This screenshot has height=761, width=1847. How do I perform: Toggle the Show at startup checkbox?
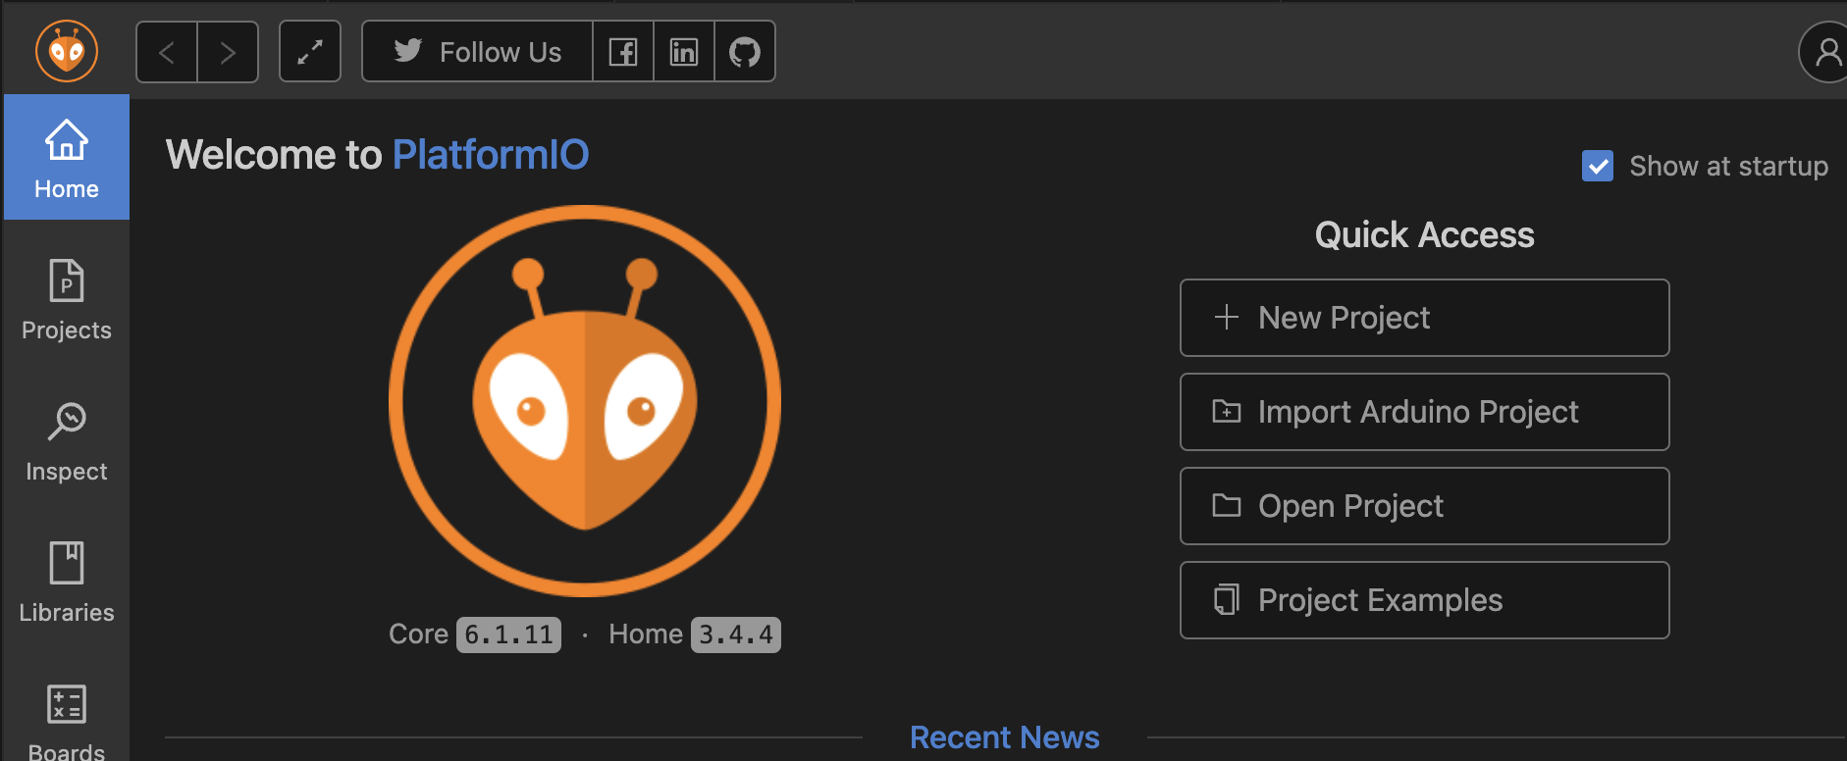(1598, 166)
